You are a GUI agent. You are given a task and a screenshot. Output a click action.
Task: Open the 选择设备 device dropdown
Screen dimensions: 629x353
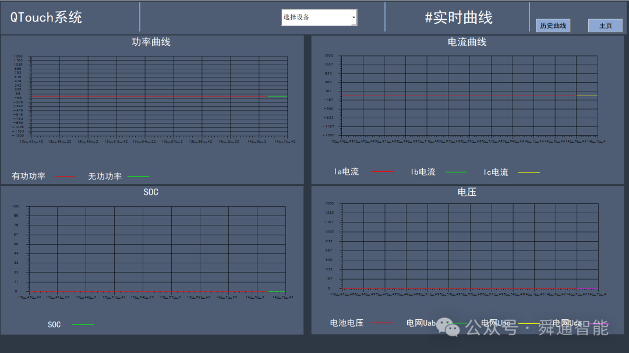pyautogui.click(x=319, y=17)
